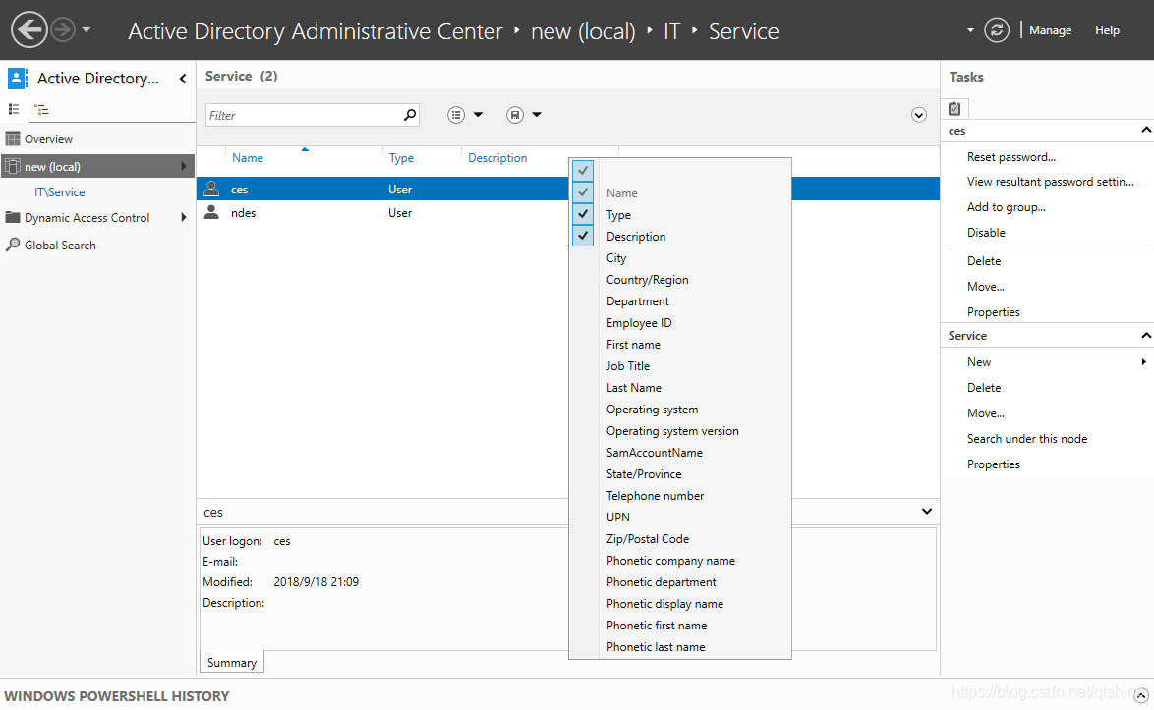1154x710 pixels.
Task: Open the Help menu
Action: pyautogui.click(x=1107, y=30)
